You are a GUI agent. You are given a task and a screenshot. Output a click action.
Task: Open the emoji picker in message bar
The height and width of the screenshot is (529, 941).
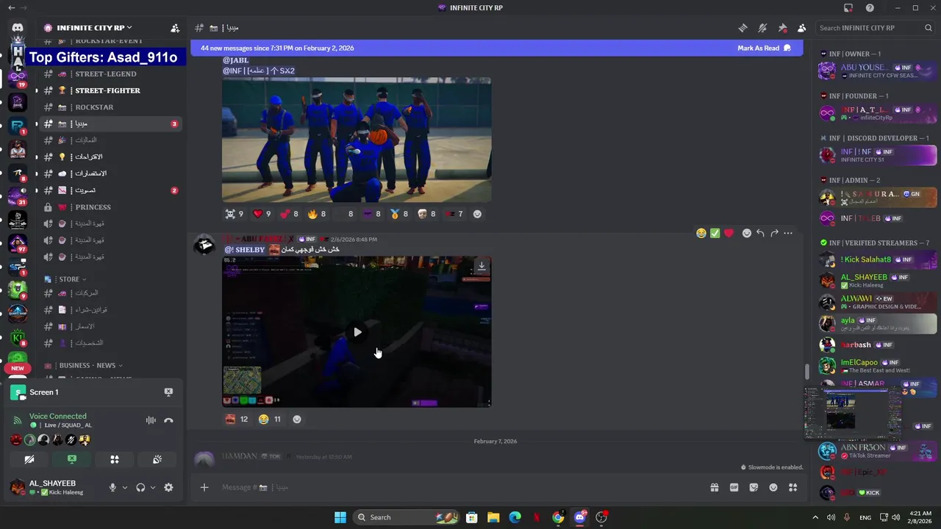773,487
